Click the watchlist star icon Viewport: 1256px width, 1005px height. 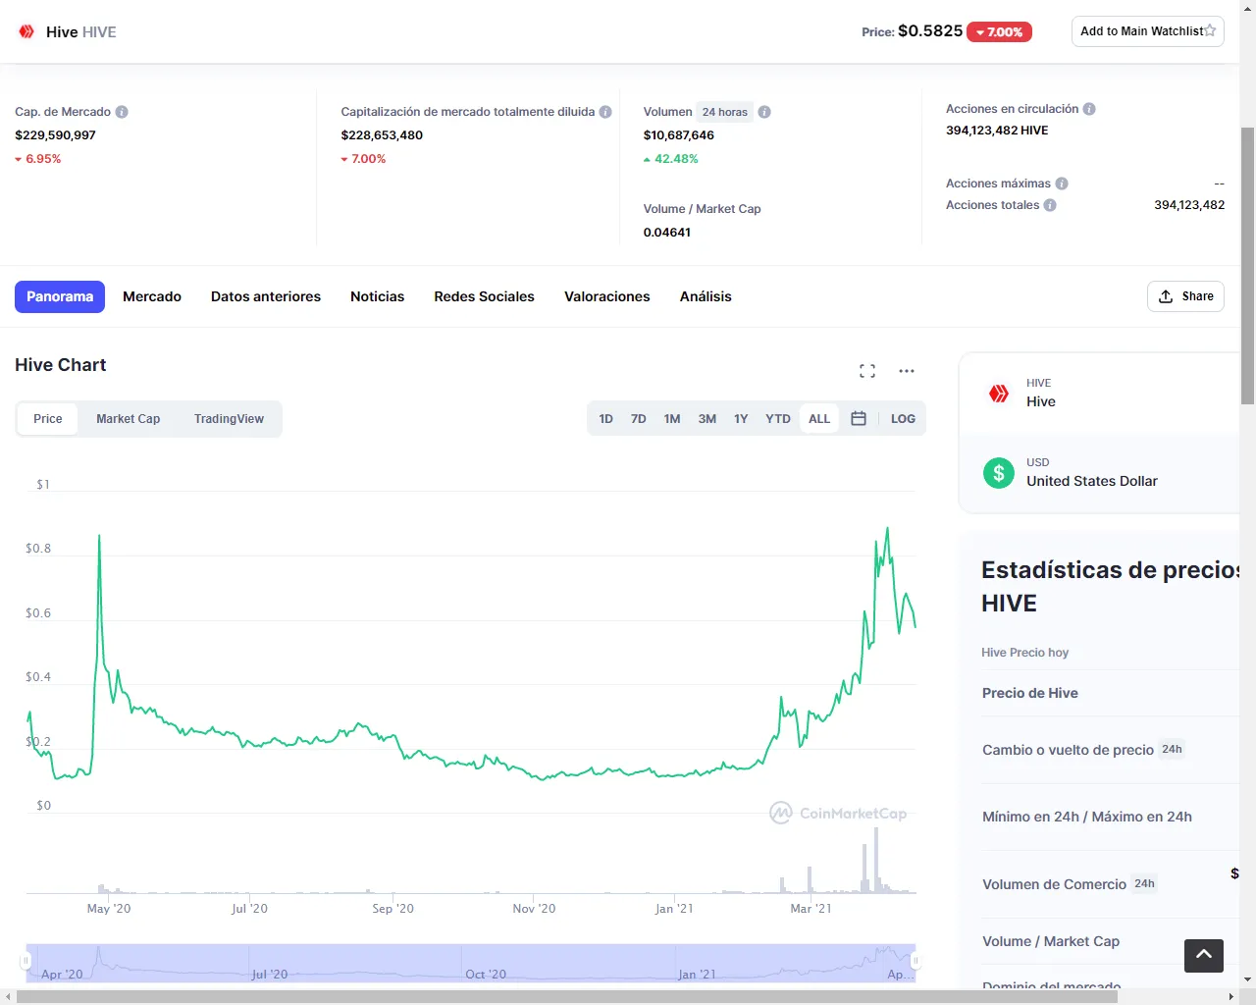[1210, 30]
